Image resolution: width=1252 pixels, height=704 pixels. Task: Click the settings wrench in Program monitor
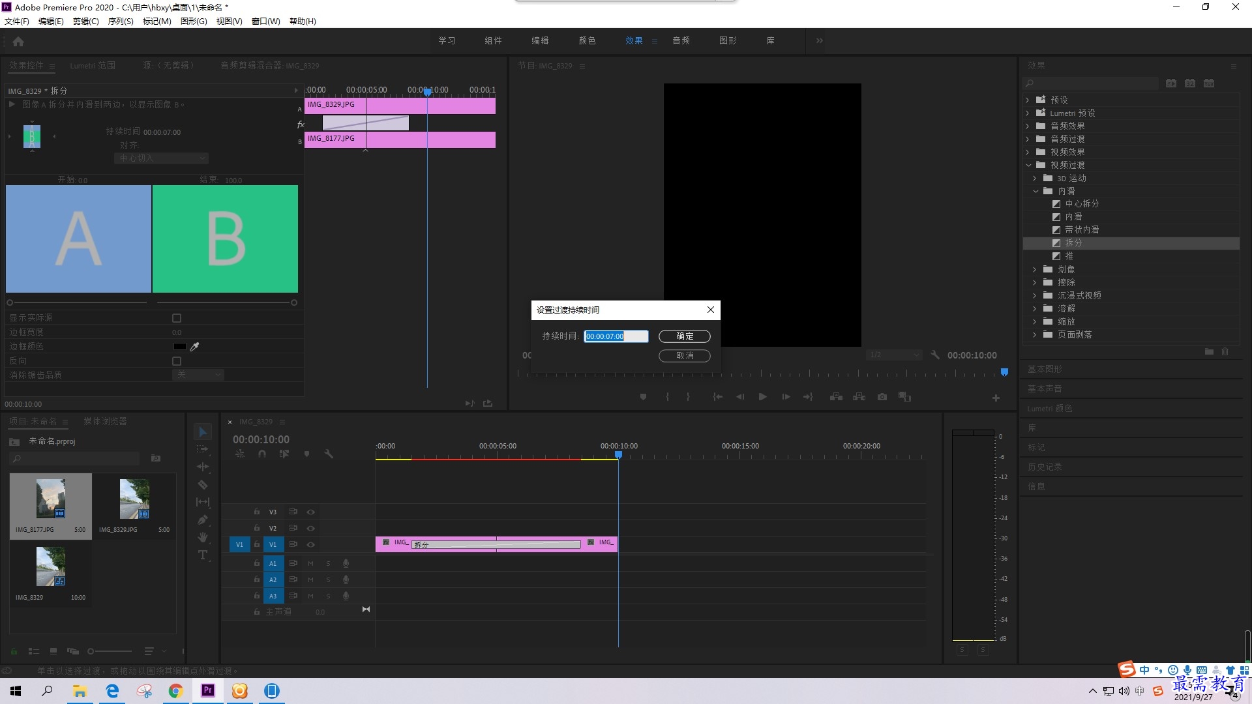[935, 355]
